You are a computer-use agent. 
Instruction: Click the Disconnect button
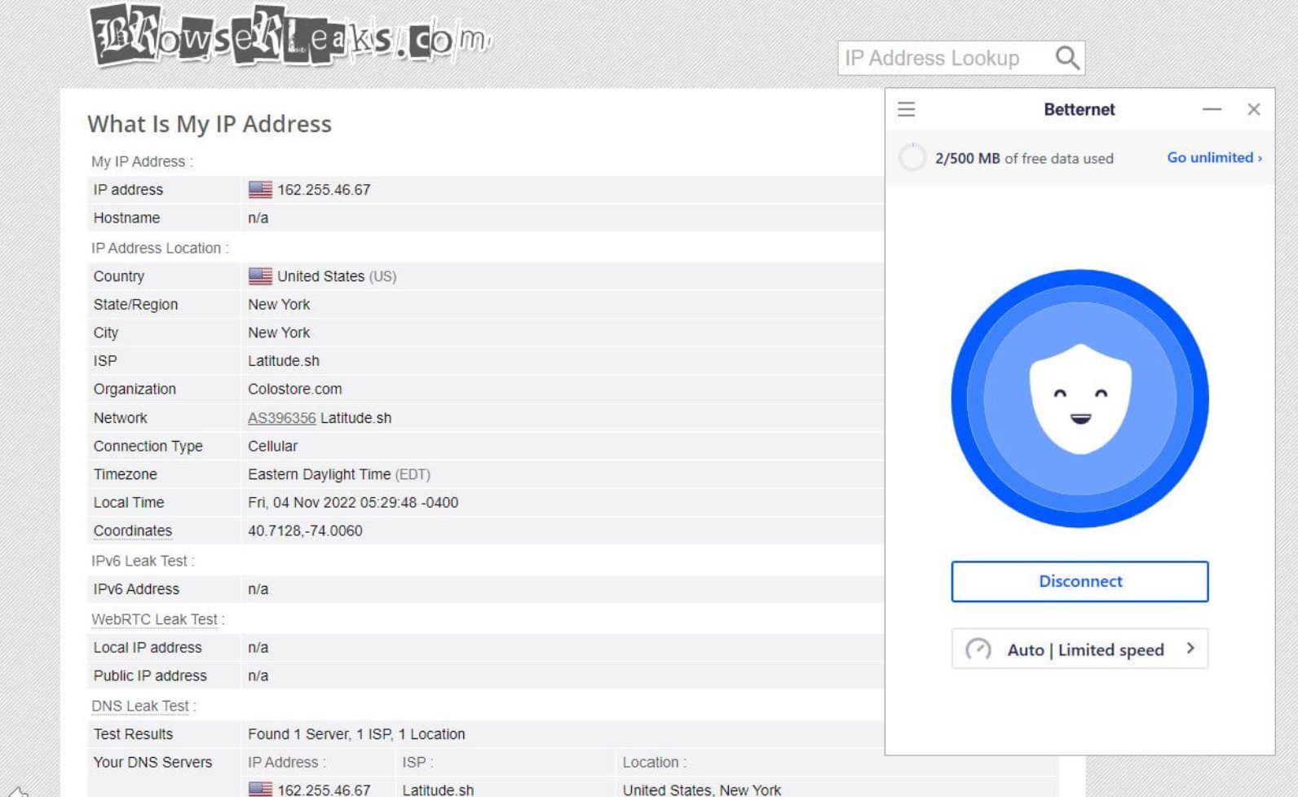[x=1079, y=581]
